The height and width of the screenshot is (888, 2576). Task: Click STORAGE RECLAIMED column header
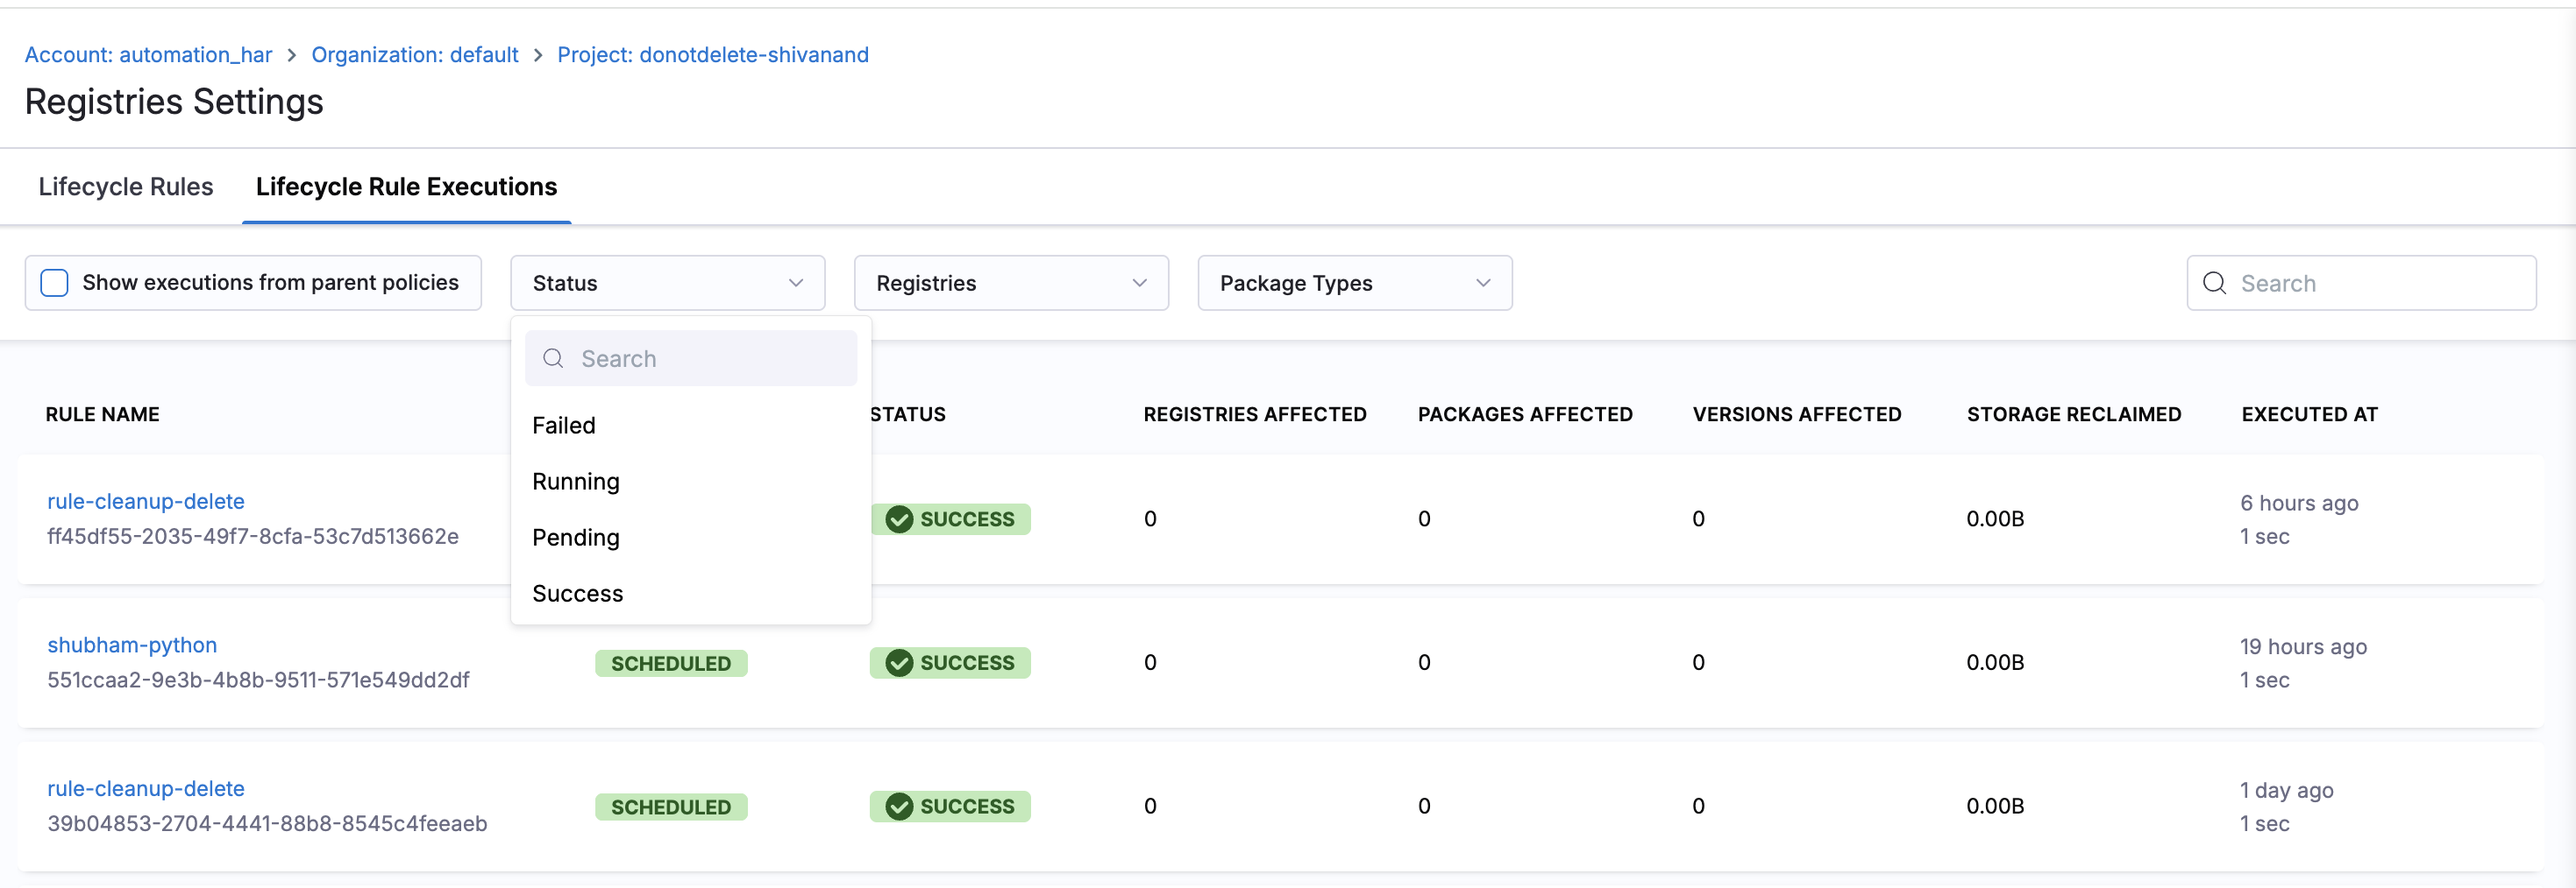(2074, 414)
